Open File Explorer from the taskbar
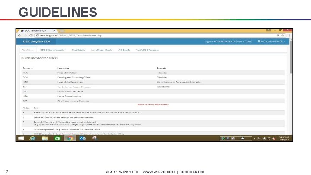Image resolution: width=311 pixels, height=175 pixels. 45,138
